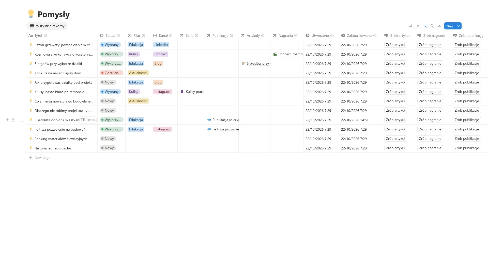Open database search magnifier icon
The width and height of the screenshot is (488, 274).
click(432, 26)
